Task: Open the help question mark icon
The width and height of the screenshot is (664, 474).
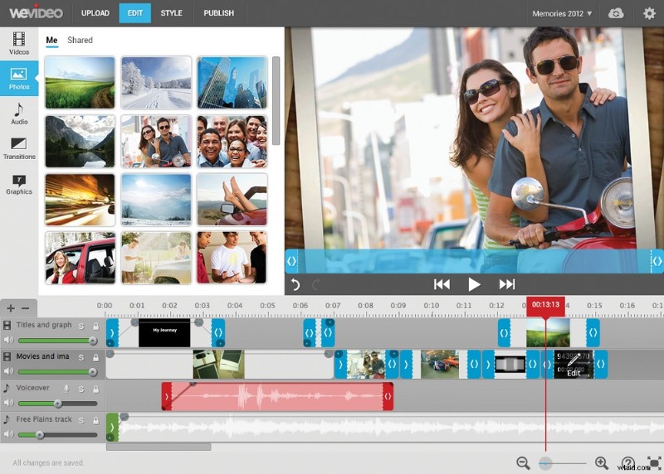Action: pyautogui.click(x=627, y=463)
